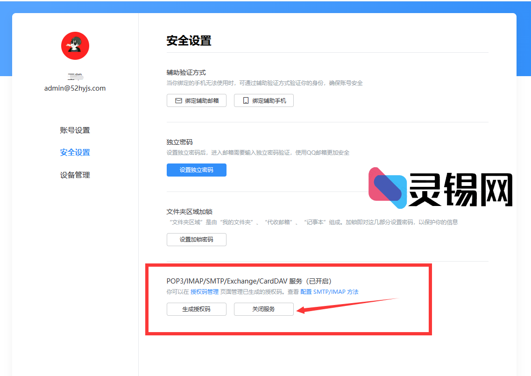Select 账号设置 in the left sidebar

click(x=75, y=130)
